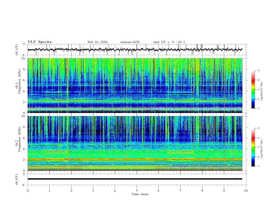Click the 'station=ATH' label
The height and width of the screenshot is (214, 277).
(x=130, y=42)
